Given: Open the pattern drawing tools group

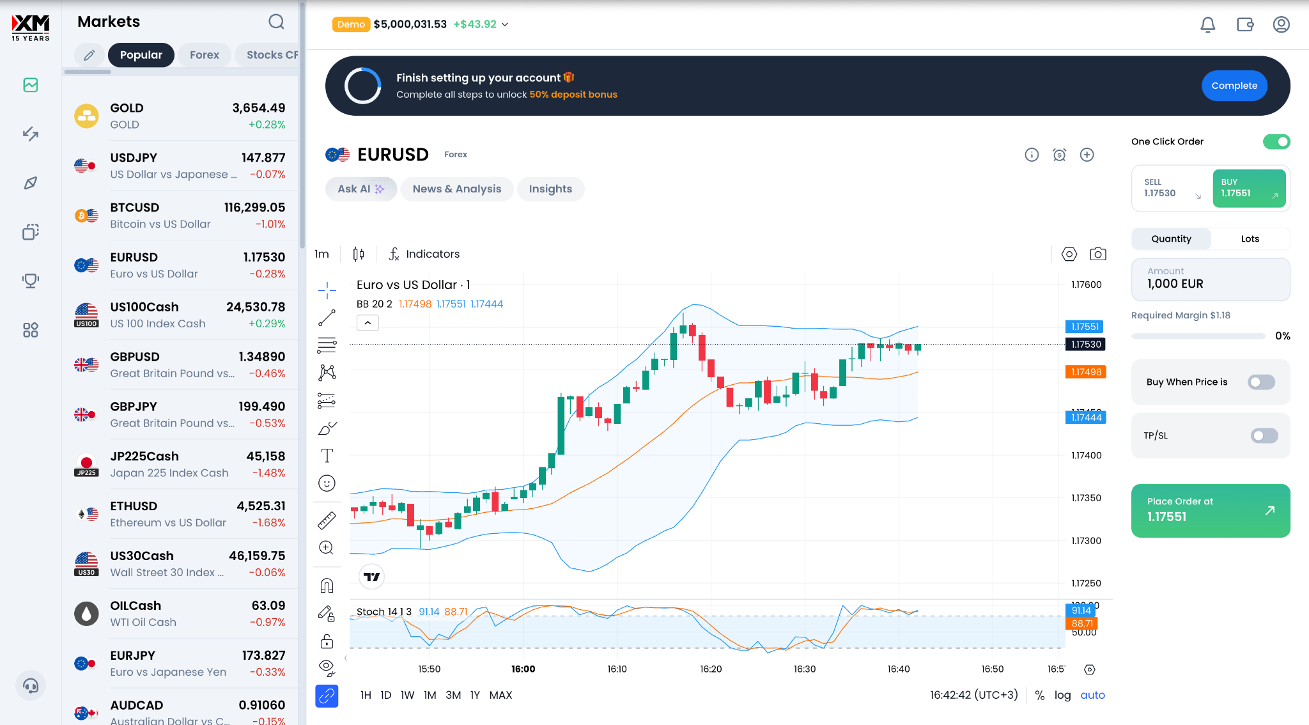Looking at the screenshot, I should click(327, 373).
